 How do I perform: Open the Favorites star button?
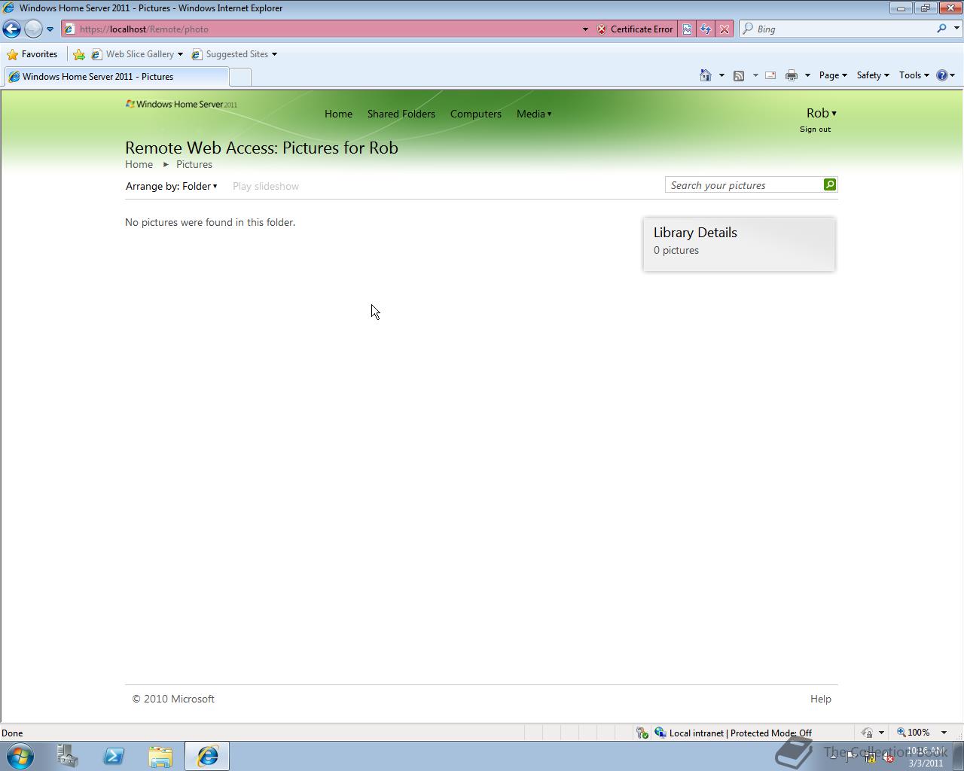point(32,54)
